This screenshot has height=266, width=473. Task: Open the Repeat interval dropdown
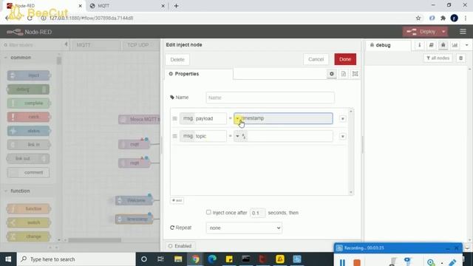244,228
